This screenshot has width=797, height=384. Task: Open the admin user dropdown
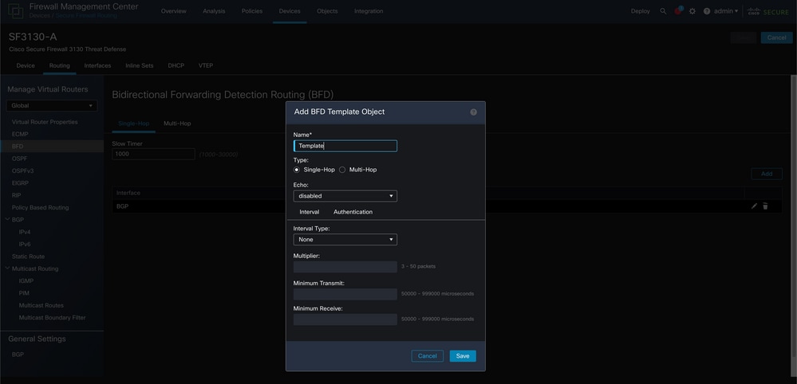click(726, 11)
